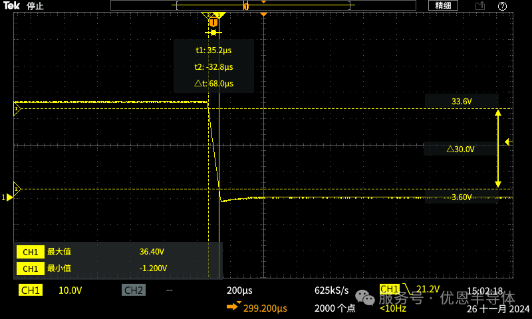
Task: Click the export/save icon beside 精细
Action: pyautogui.click(x=479, y=6)
